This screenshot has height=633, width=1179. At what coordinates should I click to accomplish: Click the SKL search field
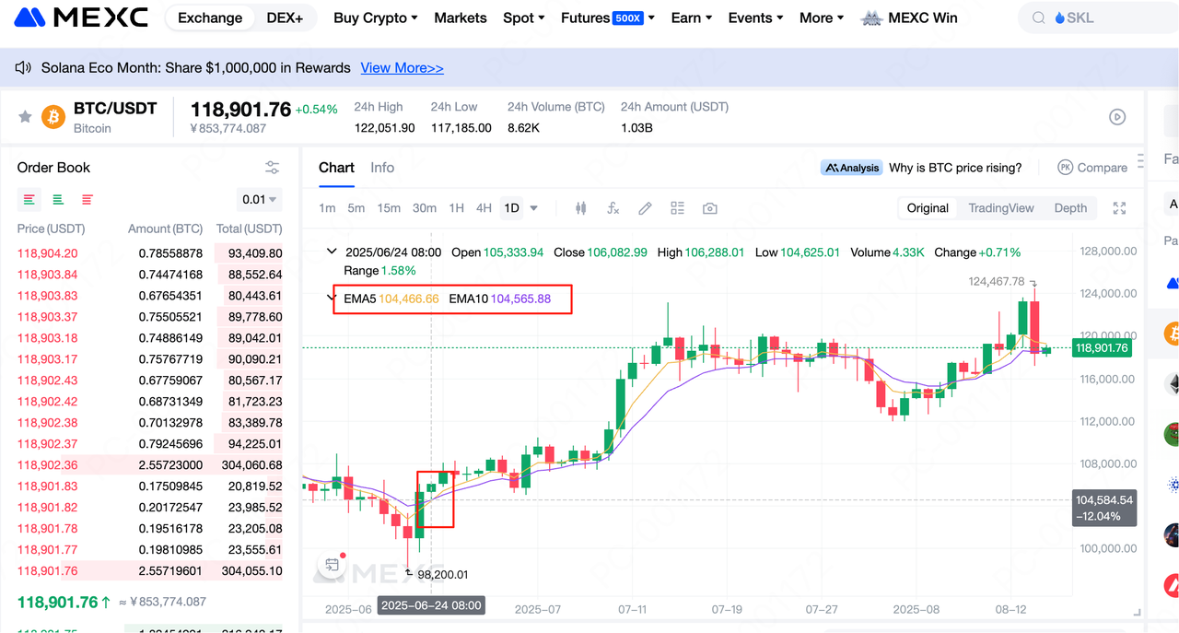tap(1096, 18)
